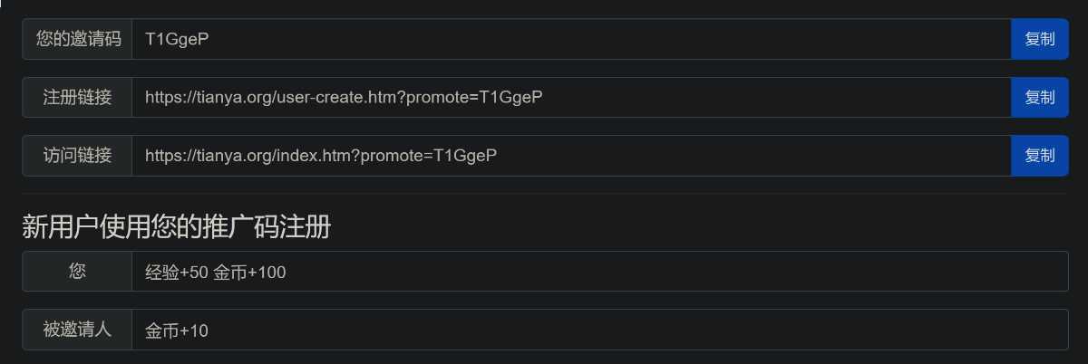Click the 被邀请人 label

77,330
